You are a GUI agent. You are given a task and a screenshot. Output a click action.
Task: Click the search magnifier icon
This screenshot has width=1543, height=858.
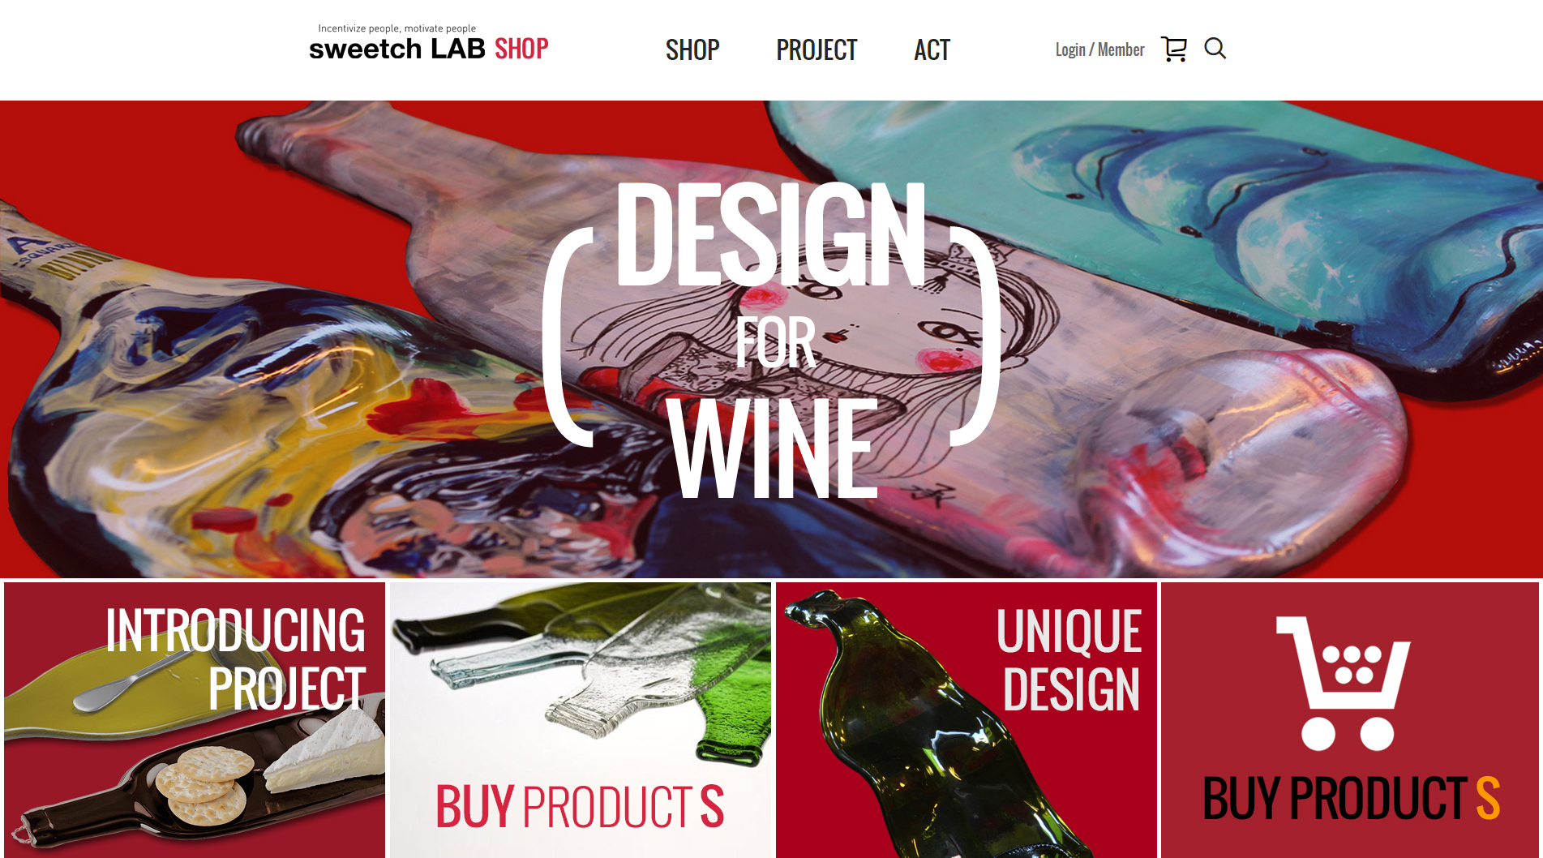point(1215,49)
